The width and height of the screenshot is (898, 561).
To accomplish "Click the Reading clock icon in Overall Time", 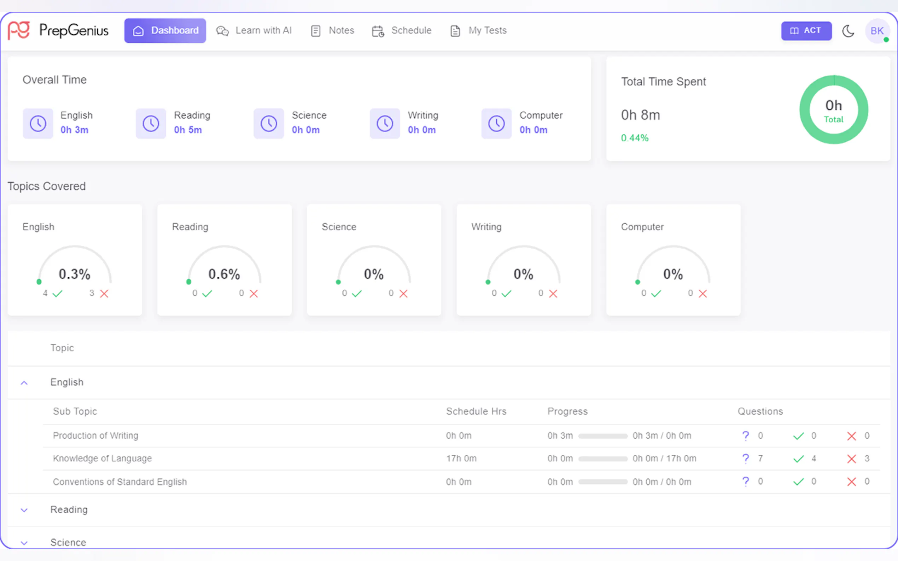I will pos(151,123).
